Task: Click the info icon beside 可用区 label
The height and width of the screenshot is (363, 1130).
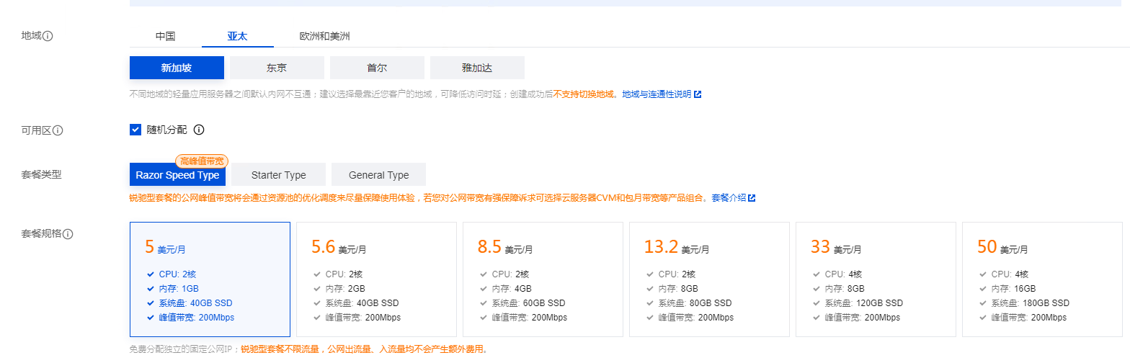Action: tap(58, 130)
